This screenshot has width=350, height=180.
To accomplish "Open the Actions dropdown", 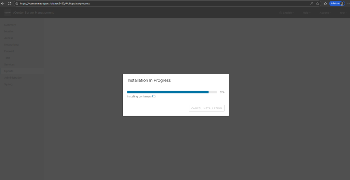I will click(x=325, y=13).
